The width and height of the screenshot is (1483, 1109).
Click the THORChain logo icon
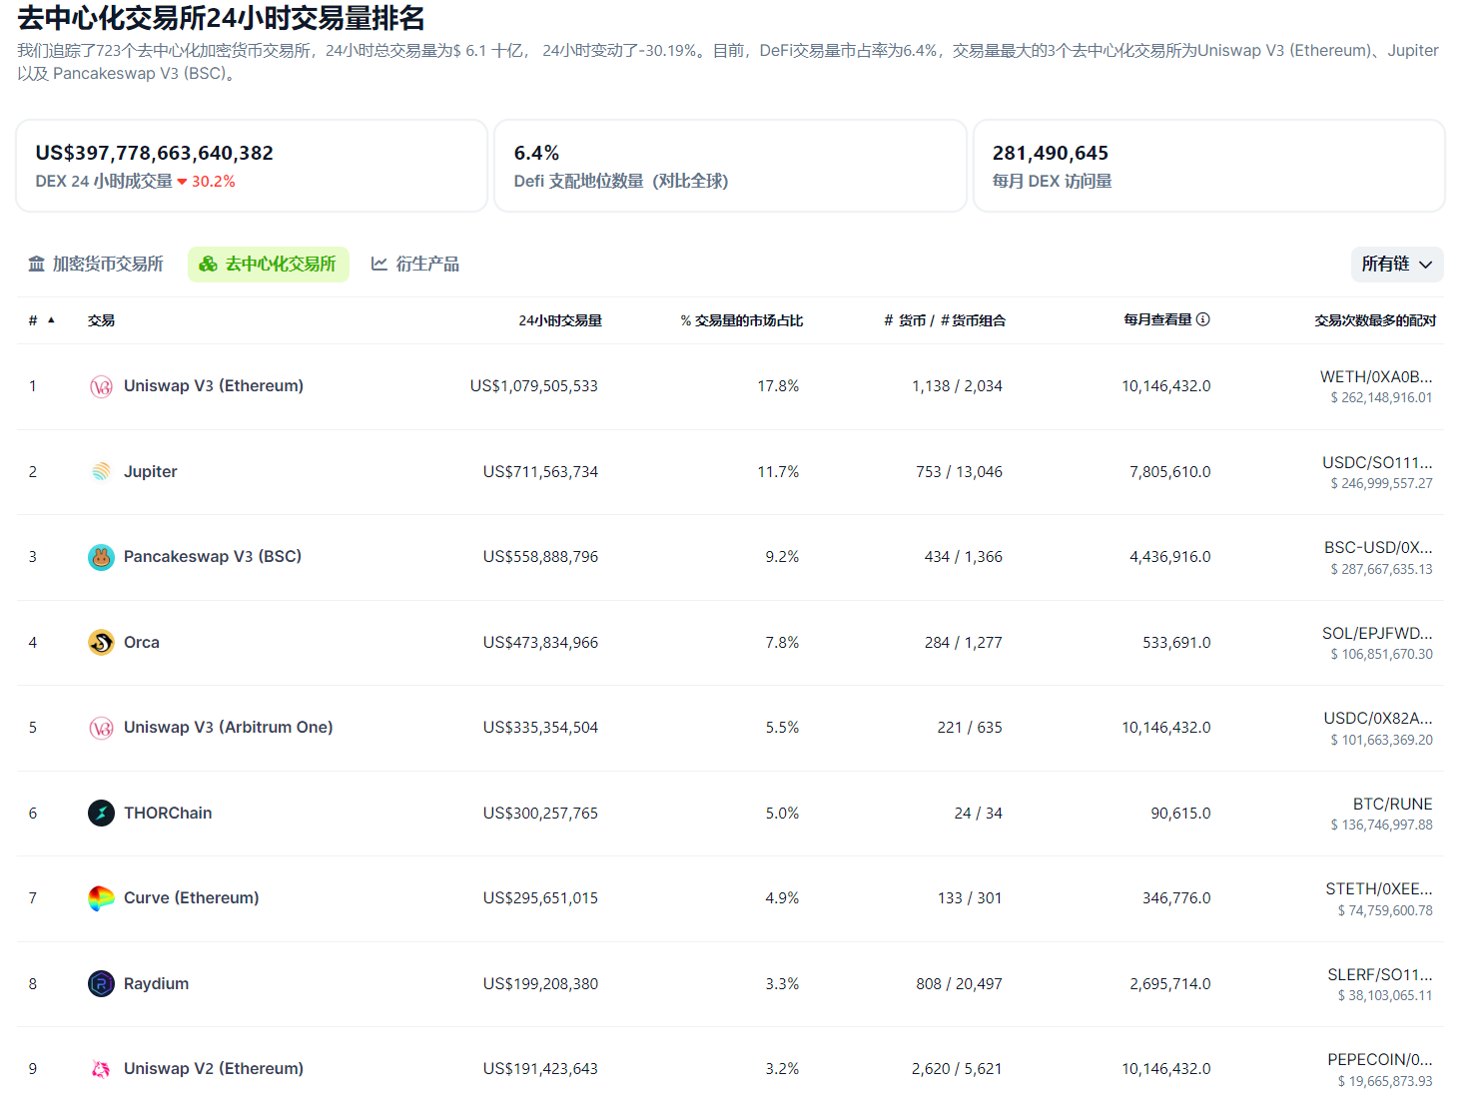click(x=101, y=813)
